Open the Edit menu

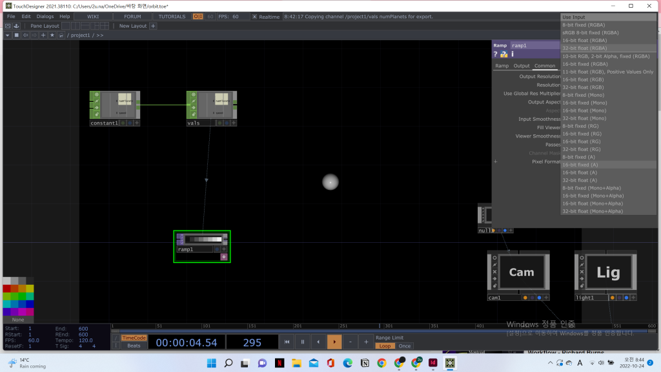point(26,16)
